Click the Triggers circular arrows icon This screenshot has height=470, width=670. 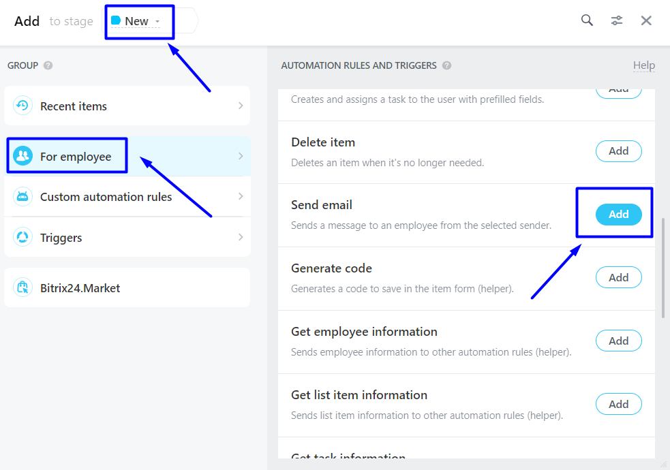point(23,237)
